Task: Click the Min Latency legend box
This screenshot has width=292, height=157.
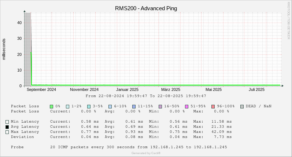Action: pos(7,122)
